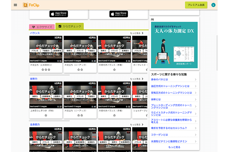Open 片足立ち（ニーアップ）thumbnail in 体幹力 row
This screenshot has width=229, height=152.
click(80, 95)
